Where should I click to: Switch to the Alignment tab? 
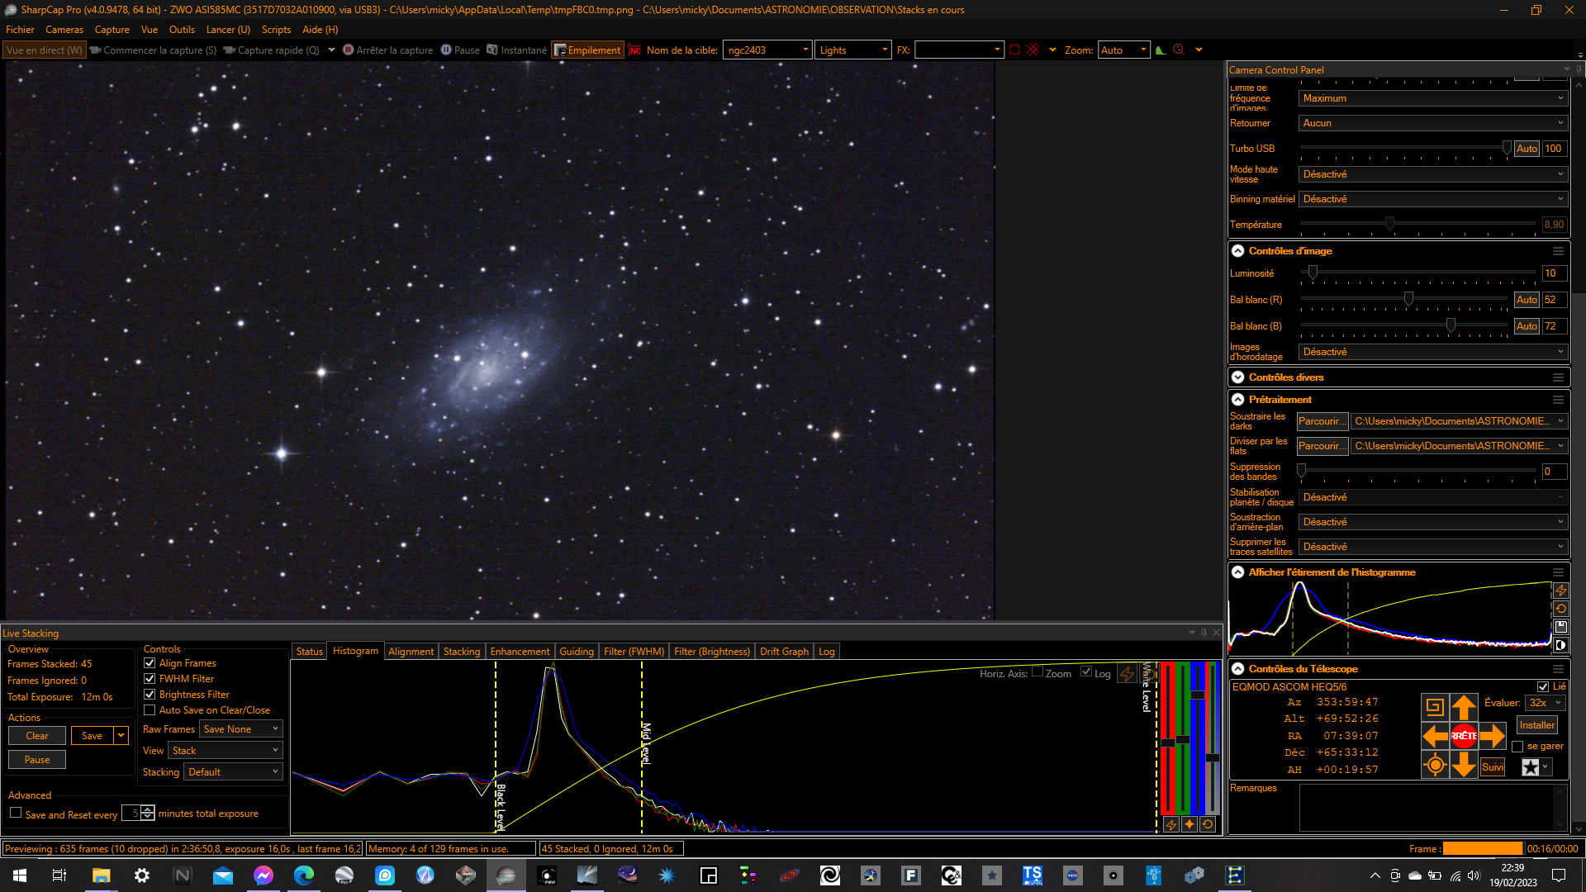[x=411, y=652]
